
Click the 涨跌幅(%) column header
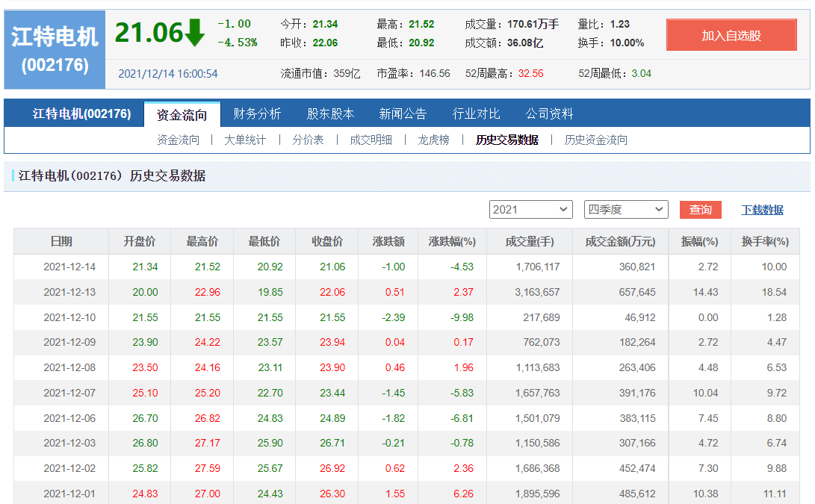tap(452, 242)
